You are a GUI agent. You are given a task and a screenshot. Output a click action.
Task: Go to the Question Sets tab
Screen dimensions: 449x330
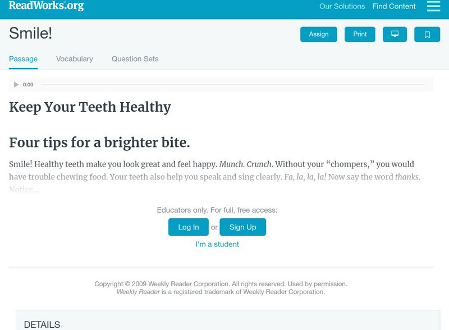pos(135,59)
